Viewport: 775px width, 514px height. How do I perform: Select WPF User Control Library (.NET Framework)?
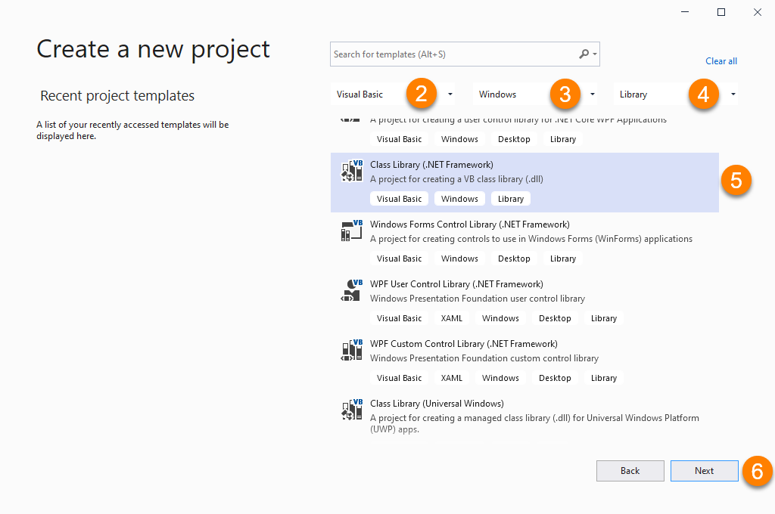[456, 284]
